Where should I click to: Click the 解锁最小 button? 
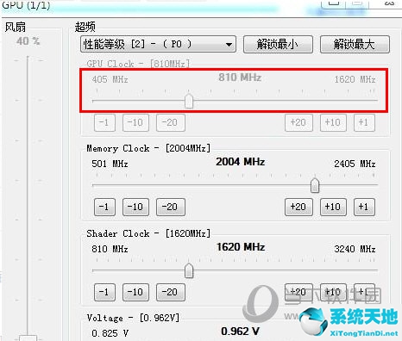[x=278, y=44]
